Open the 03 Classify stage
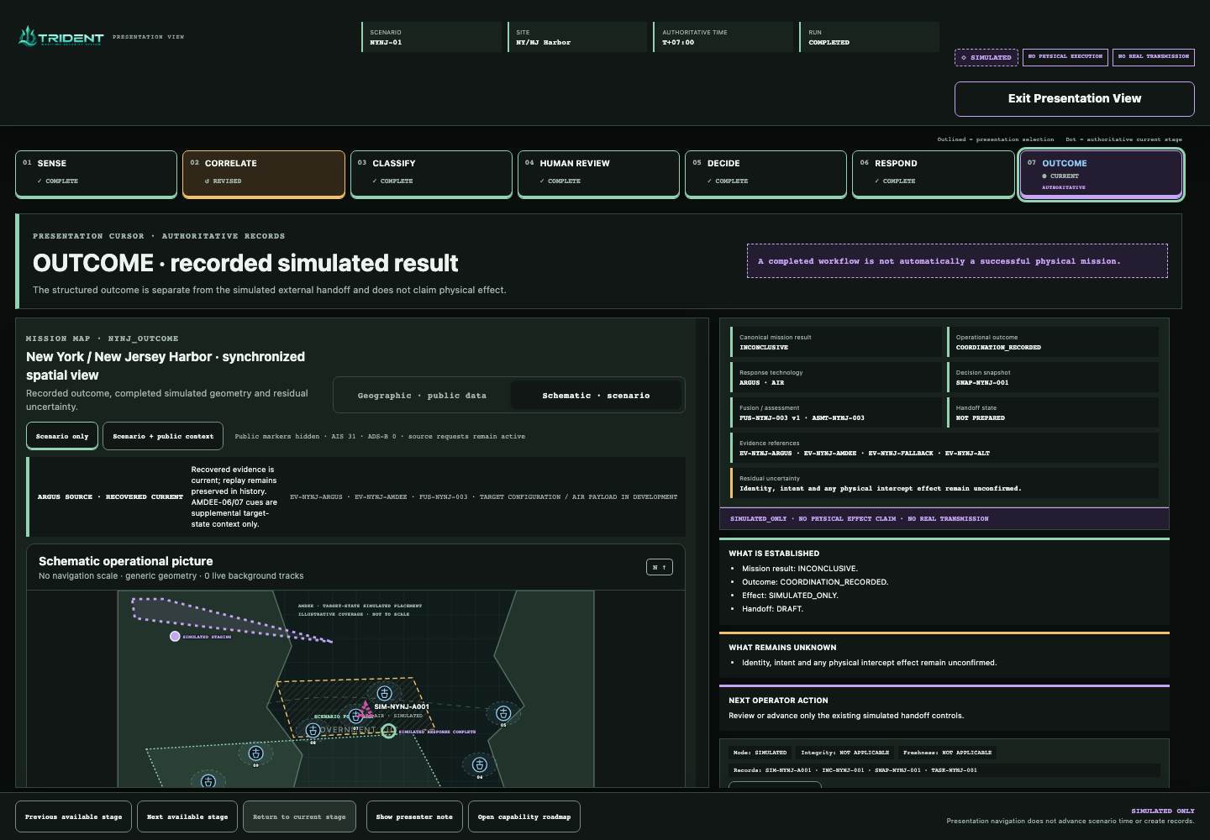1210x840 pixels. coord(431,174)
